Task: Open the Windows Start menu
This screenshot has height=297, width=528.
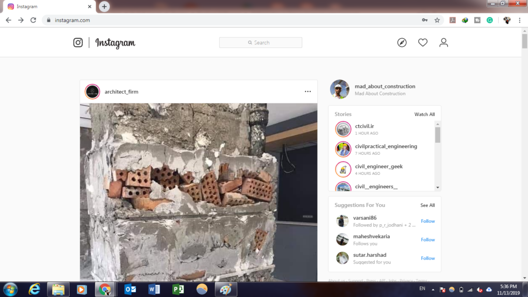Action: tap(10, 289)
